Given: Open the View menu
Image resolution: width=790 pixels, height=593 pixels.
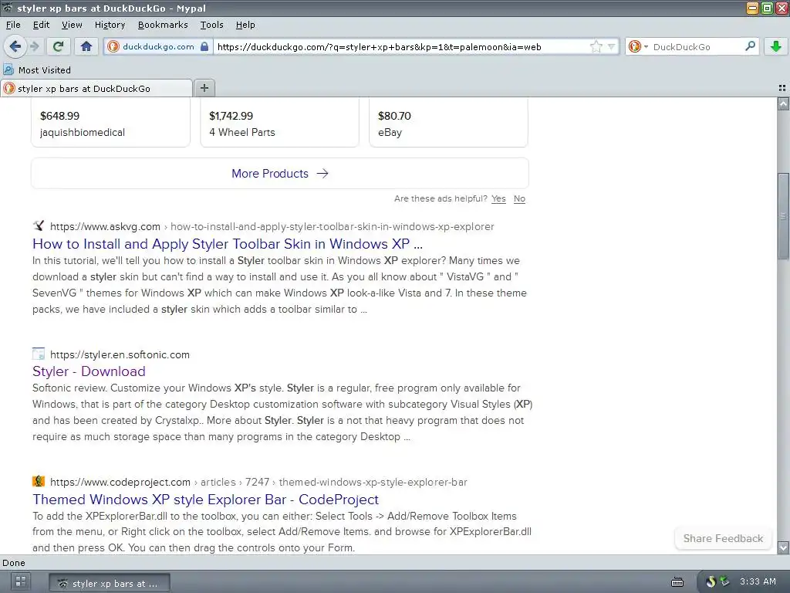Looking at the screenshot, I should pos(72,25).
